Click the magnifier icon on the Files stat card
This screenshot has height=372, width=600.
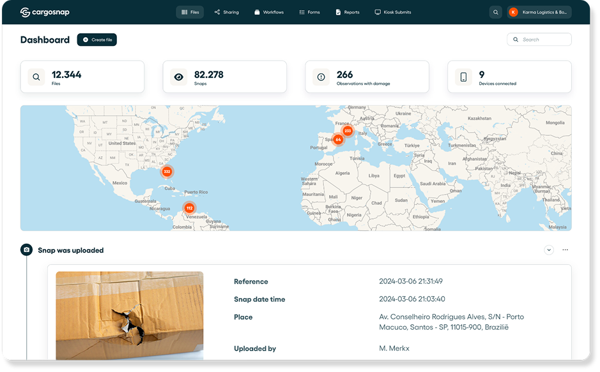tap(36, 76)
